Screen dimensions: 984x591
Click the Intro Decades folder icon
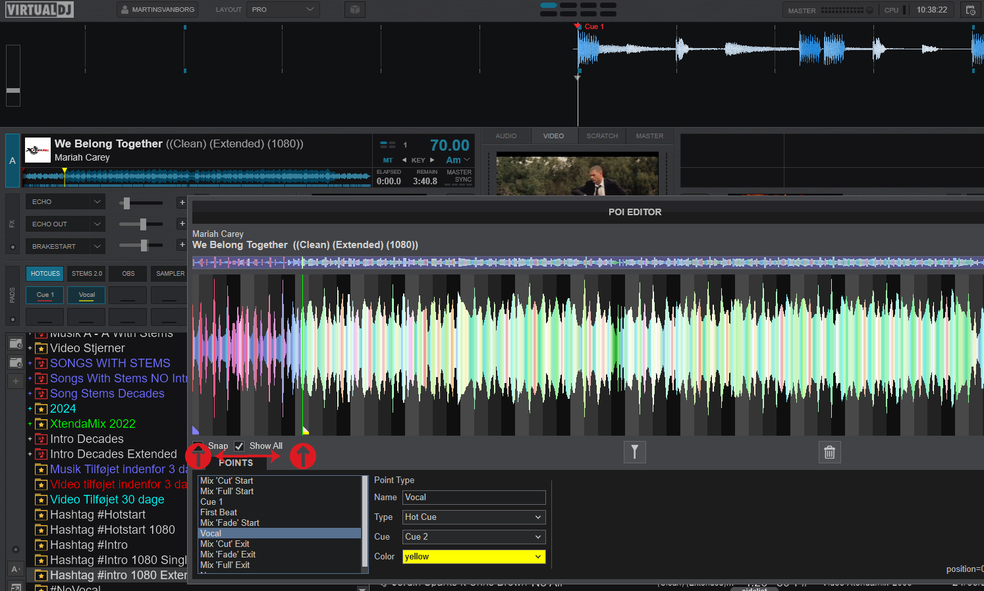[41, 439]
